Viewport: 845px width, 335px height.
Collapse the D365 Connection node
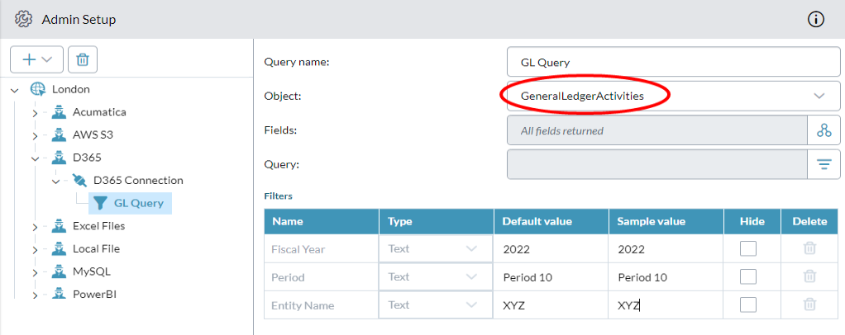tap(55, 182)
